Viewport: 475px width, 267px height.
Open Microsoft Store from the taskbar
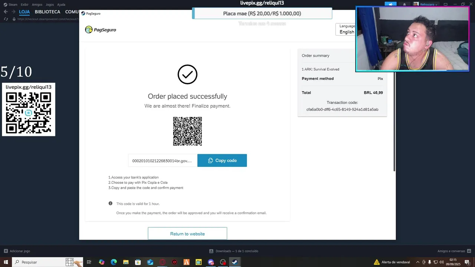(138, 262)
